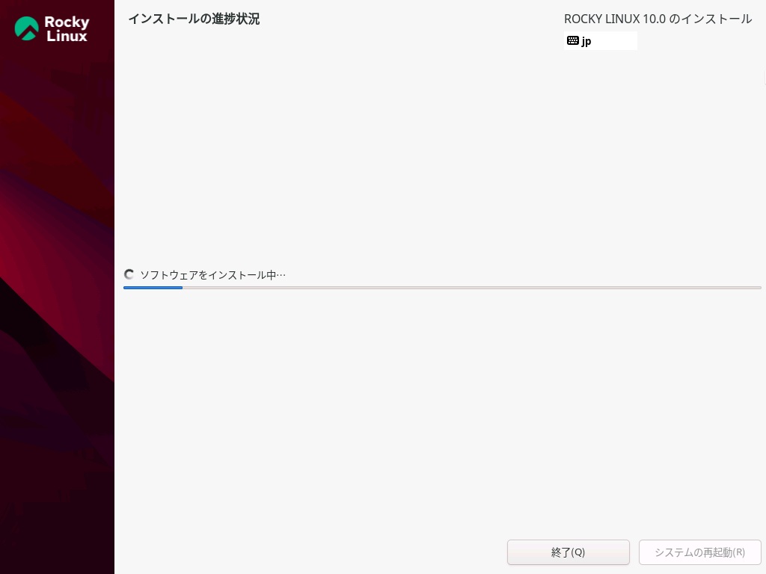
Task: Click the "Linux" word in sidebar logo
Action: click(x=67, y=36)
